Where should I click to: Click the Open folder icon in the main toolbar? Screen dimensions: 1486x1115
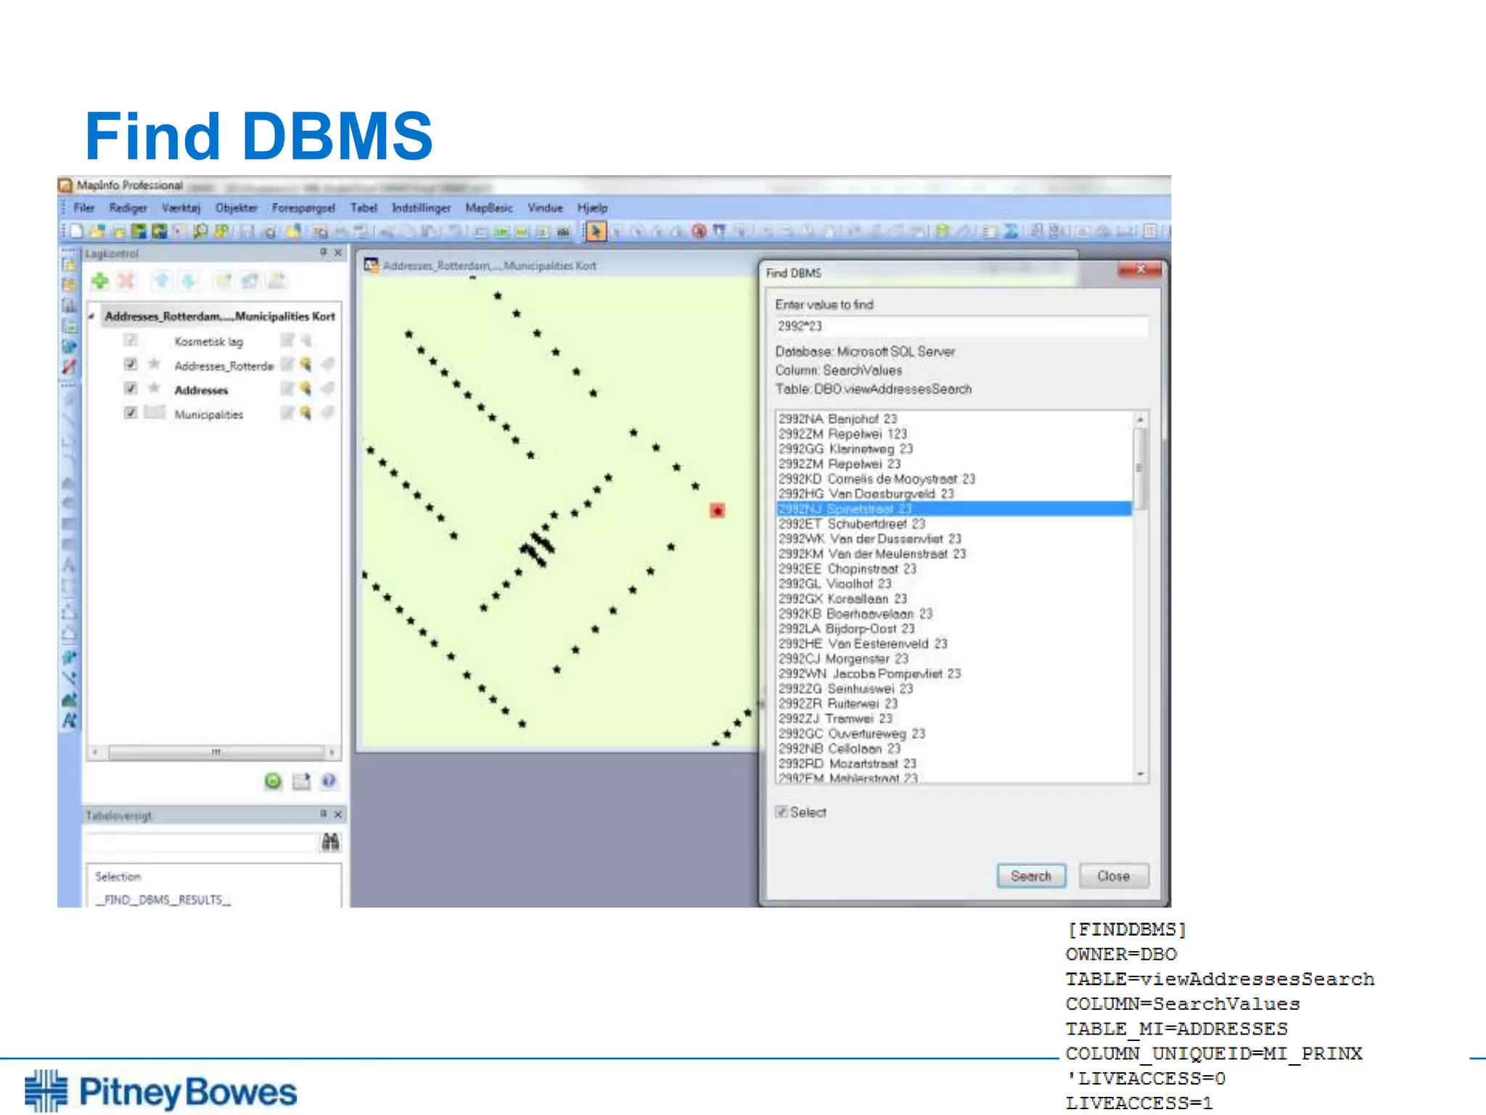point(97,232)
